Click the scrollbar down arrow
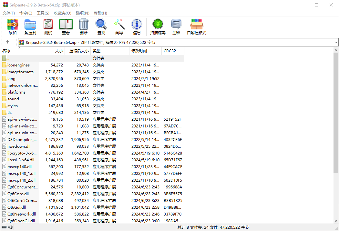339x231 pixels. pos(336,221)
